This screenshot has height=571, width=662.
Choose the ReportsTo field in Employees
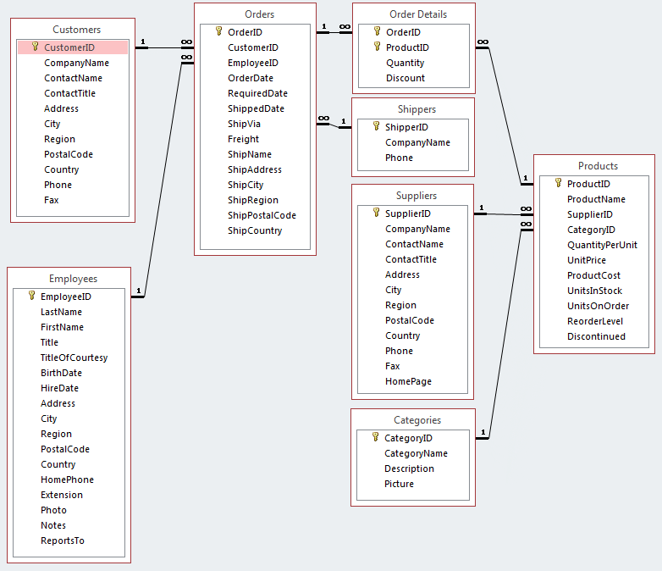[63, 541]
